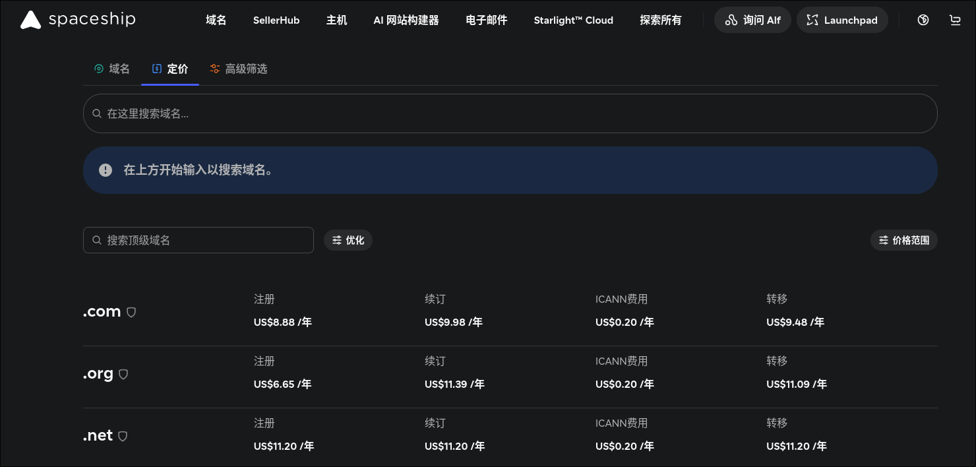Viewport: 976px width, 467px height.
Task: Click the .org domain name
Action: 98,373
